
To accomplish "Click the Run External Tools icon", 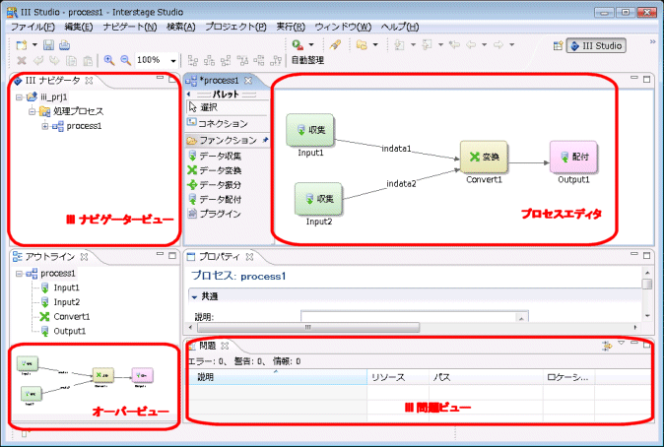I will tap(298, 44).
